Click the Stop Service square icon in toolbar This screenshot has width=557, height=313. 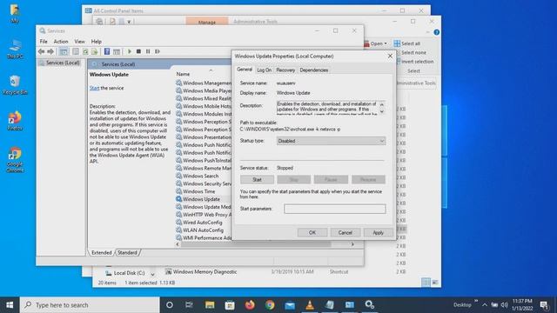click(x=138, y=51)
